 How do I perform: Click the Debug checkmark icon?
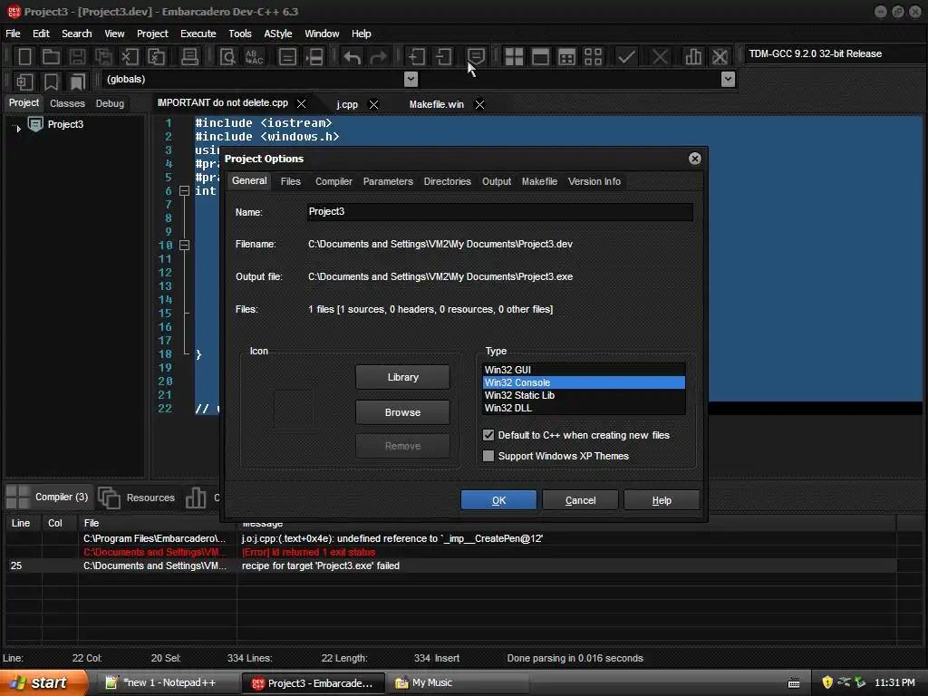click(626, 57)
